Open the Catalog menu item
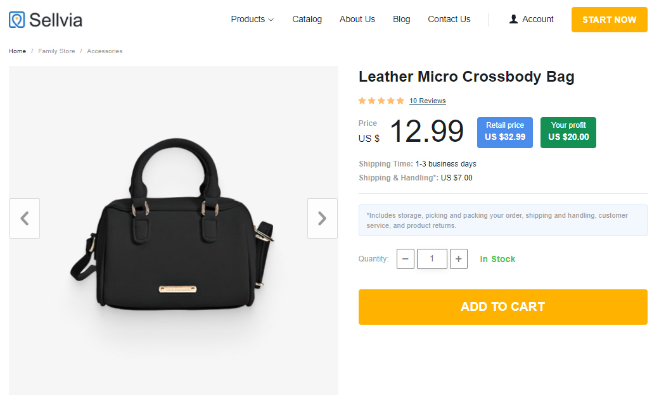Screen dimensions: 659x402 (307, 20)
